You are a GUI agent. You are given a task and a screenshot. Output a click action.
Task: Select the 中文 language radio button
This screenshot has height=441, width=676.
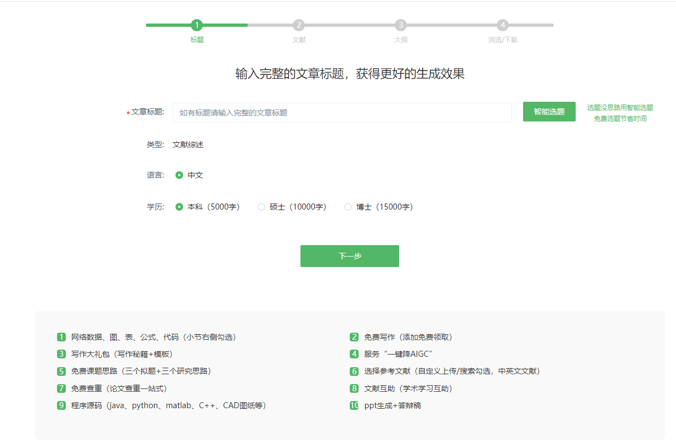[179, 176]
